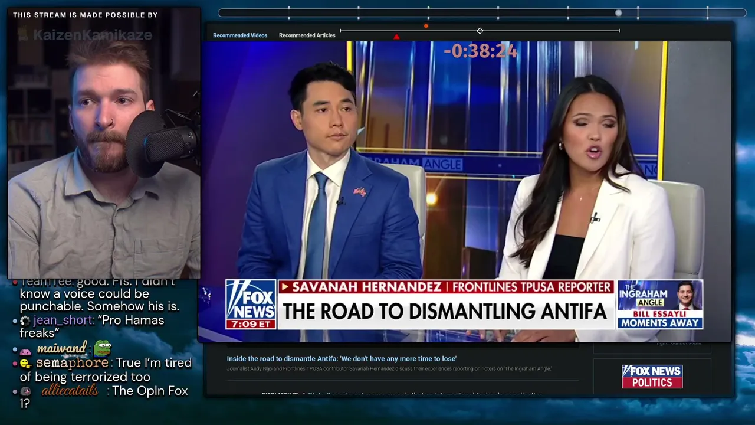
Task: Click the badge icon beside alliecatails
Action: [25, 391]
